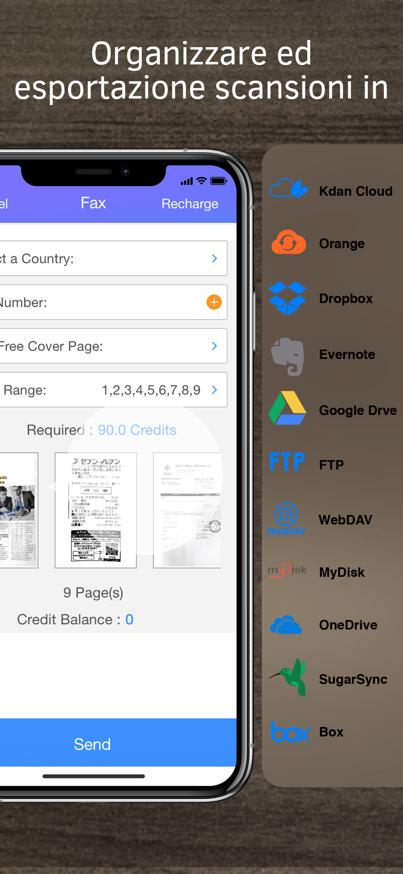Tap the blue box logo icon
The image size is (403, 874).
click(x=290, y=732)
